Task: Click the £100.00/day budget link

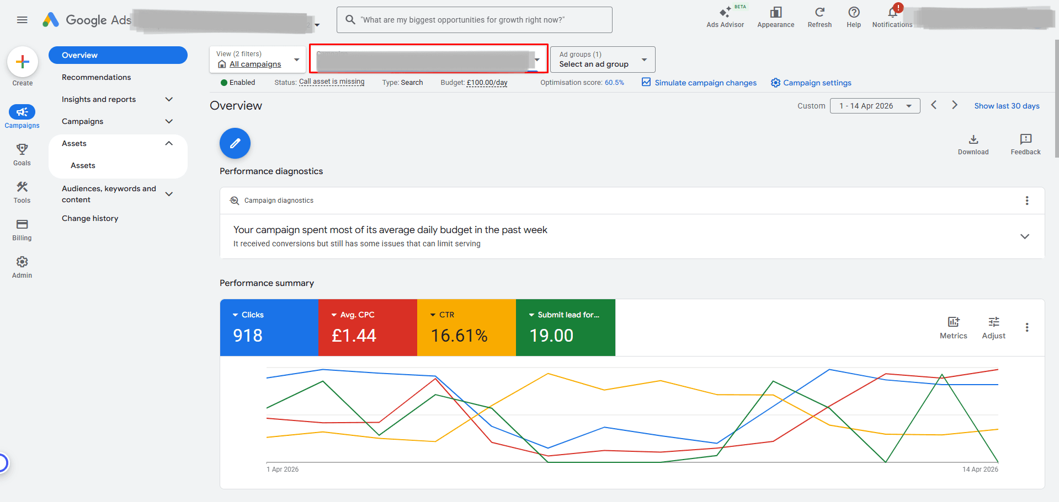Action: pos(487,83)
